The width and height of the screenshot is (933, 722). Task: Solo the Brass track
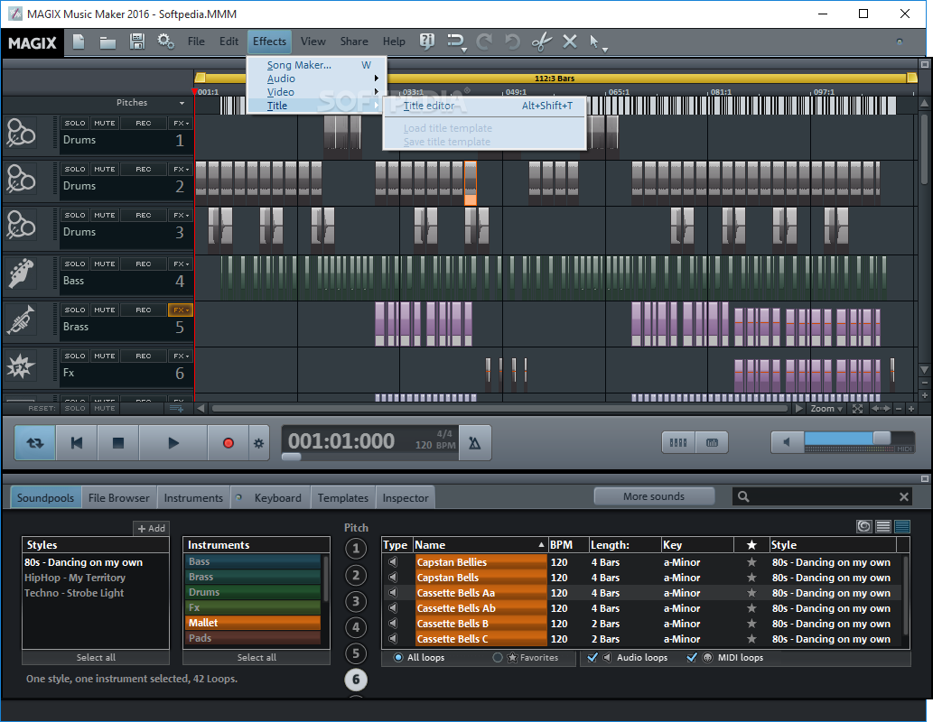[75, 310]
